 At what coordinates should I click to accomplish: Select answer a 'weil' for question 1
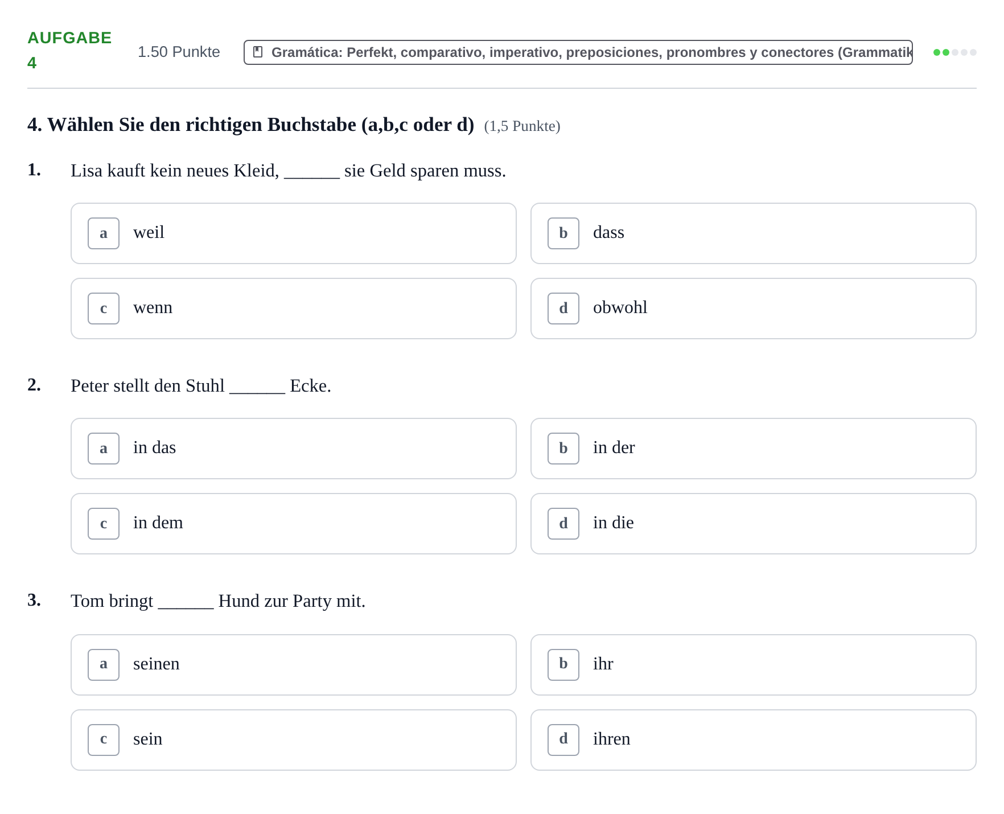click(x=294, y=233)
